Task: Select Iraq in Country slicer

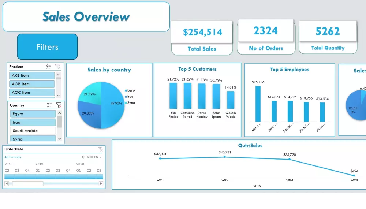Action: click(x=33, y=122)
